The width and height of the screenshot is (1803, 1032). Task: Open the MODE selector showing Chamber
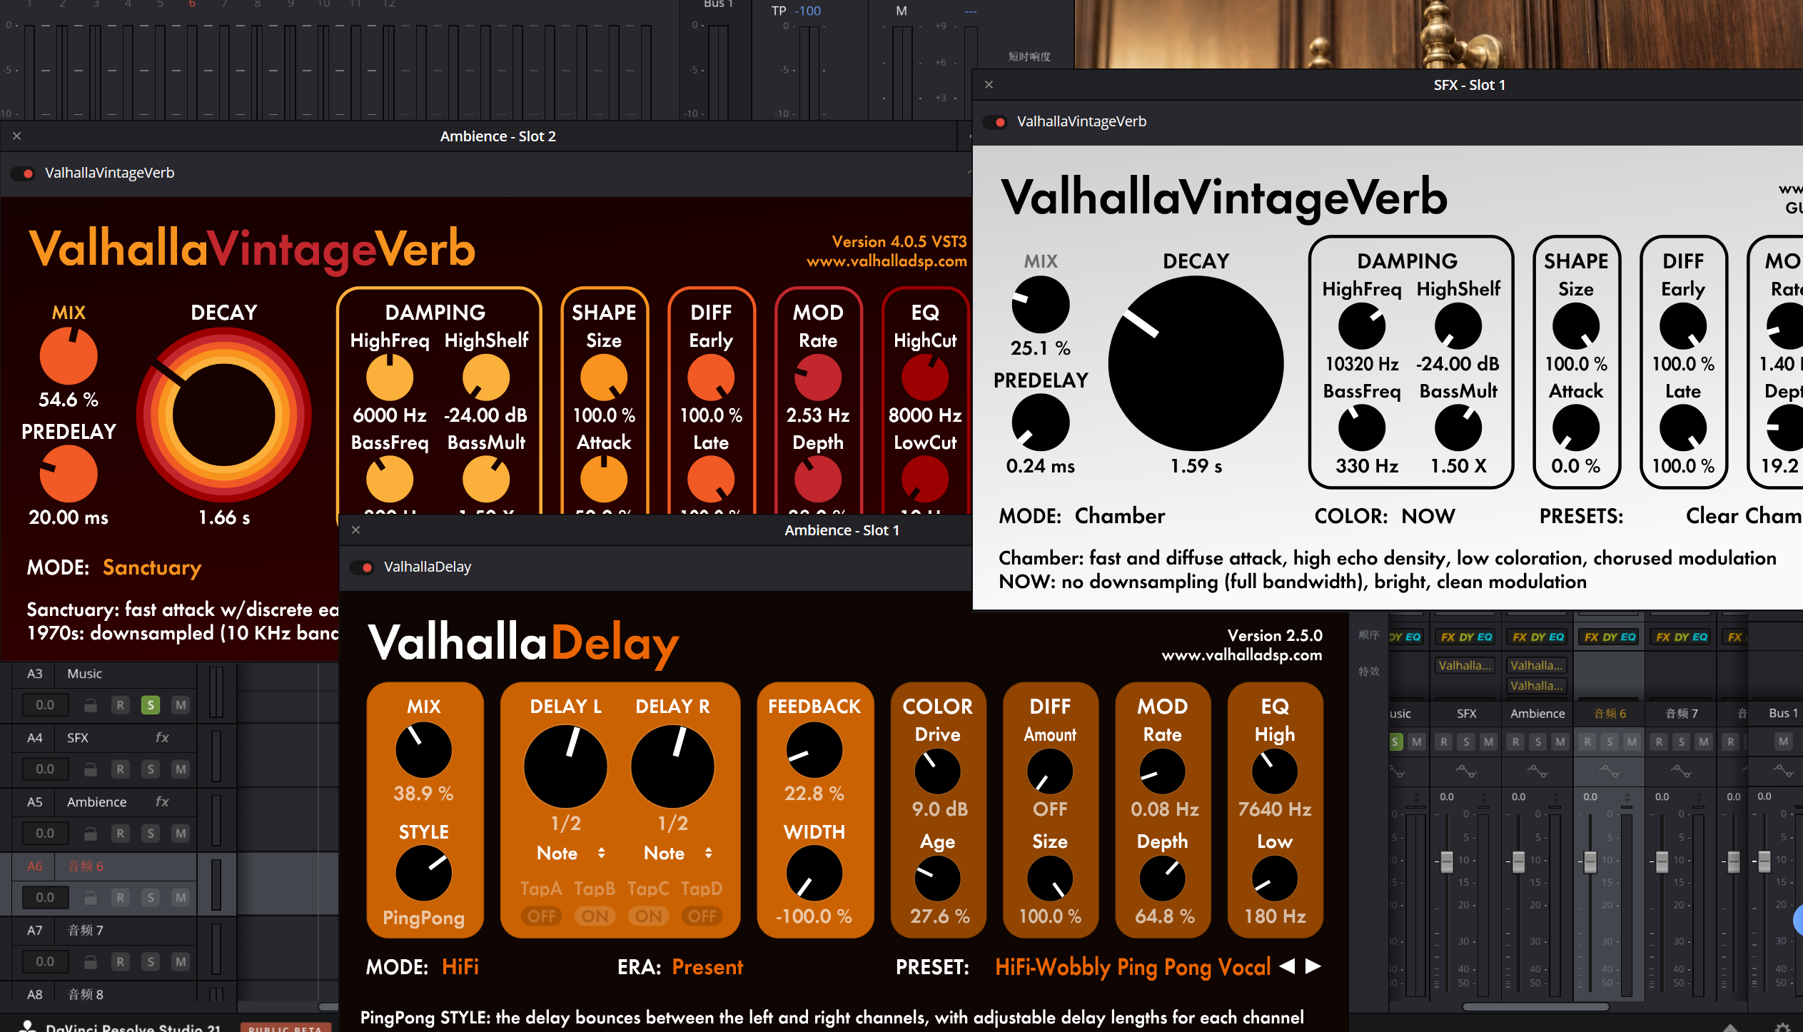click(1120, 515)
